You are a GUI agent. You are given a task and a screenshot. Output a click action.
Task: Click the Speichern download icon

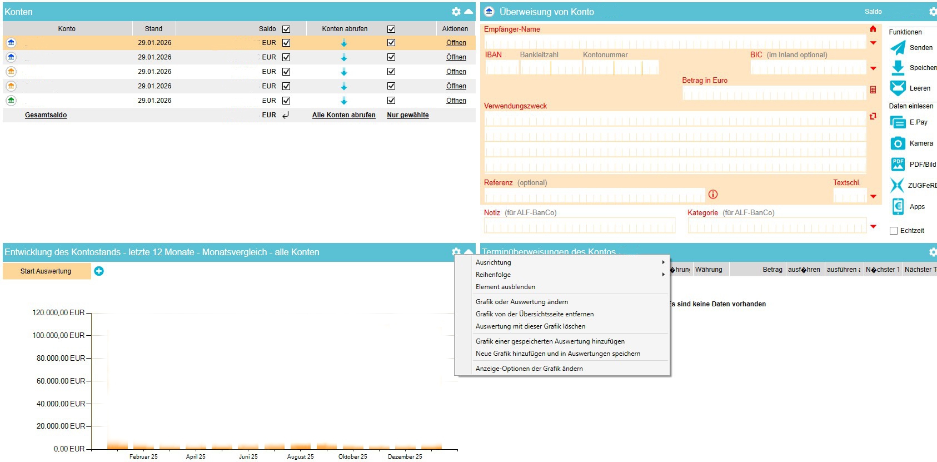pos(898,68)
